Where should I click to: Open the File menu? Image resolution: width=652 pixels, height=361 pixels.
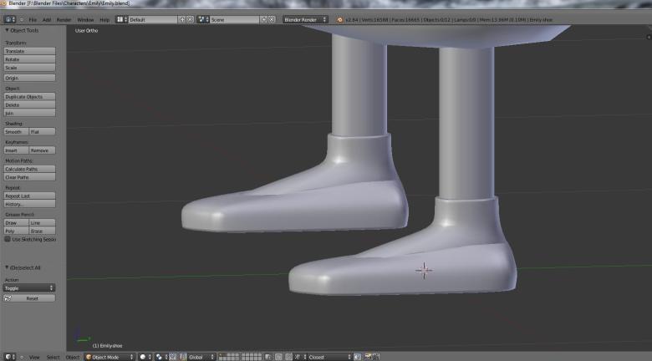pos(33,19)
